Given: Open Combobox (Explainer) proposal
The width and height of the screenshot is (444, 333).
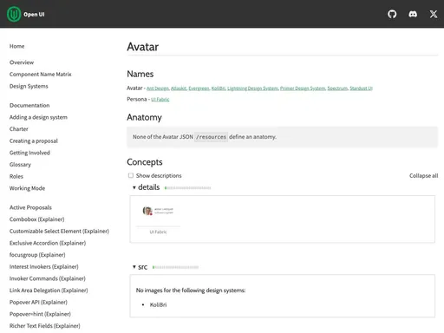Looking at the screenshot, I should click(36, 219).
